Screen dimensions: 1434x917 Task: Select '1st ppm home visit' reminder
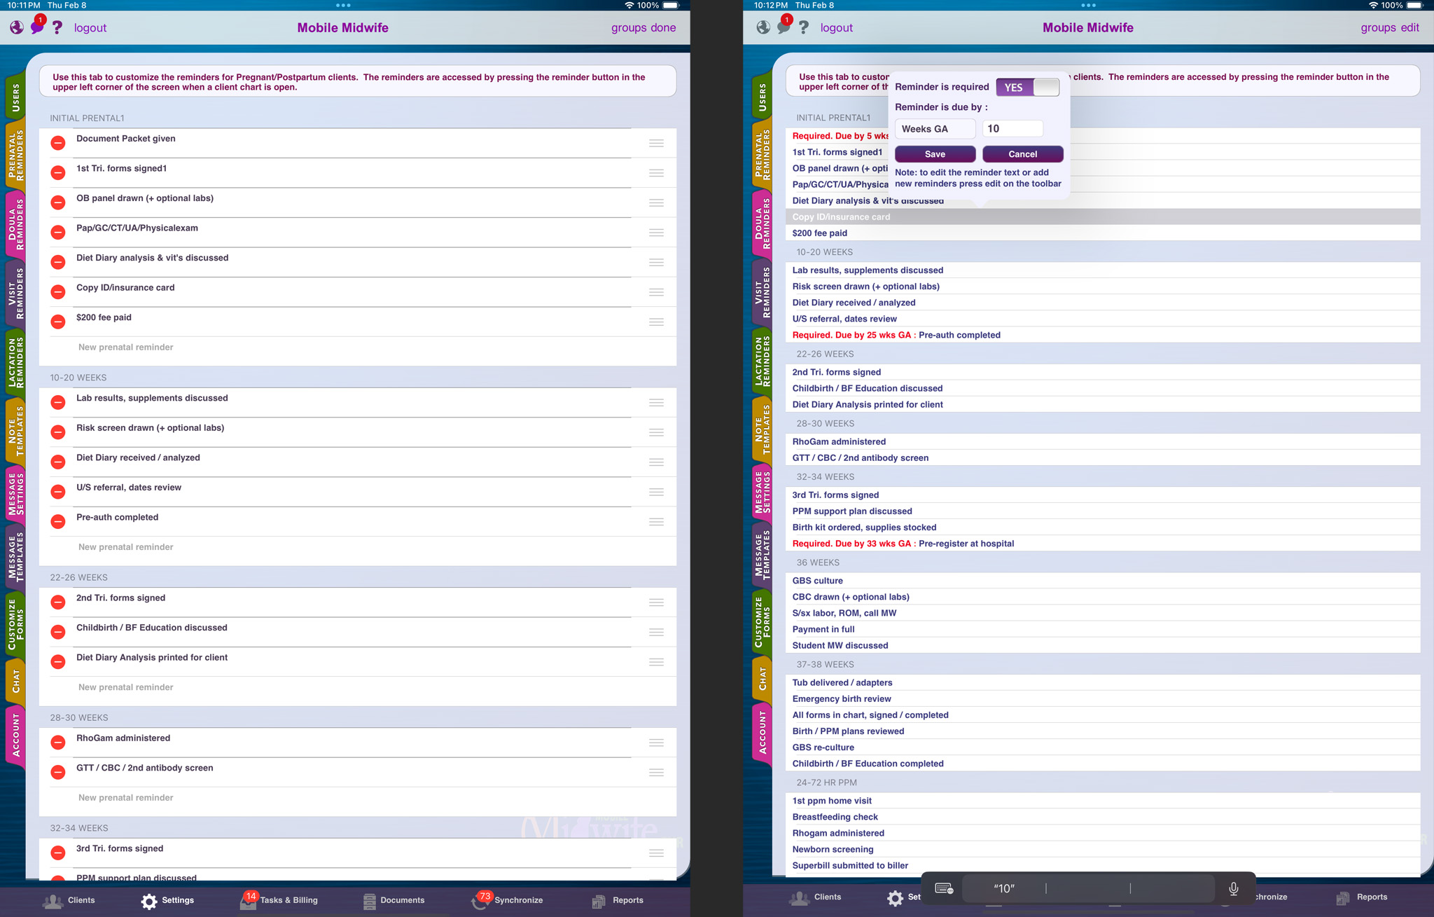click(1103, 801)
